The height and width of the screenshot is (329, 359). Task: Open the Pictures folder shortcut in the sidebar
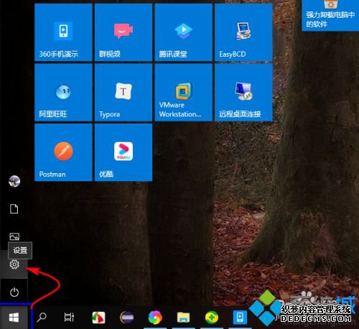click(x=14, y=236)
